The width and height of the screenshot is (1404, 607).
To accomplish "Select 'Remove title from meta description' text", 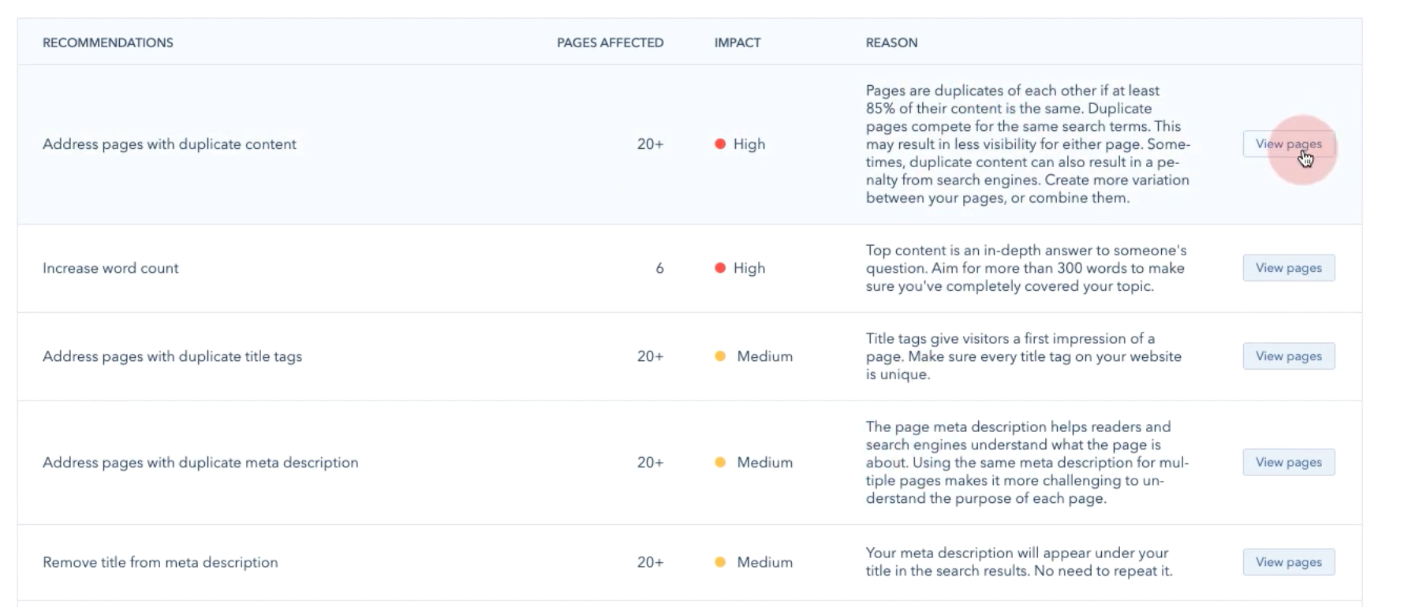I will [160, 562].
